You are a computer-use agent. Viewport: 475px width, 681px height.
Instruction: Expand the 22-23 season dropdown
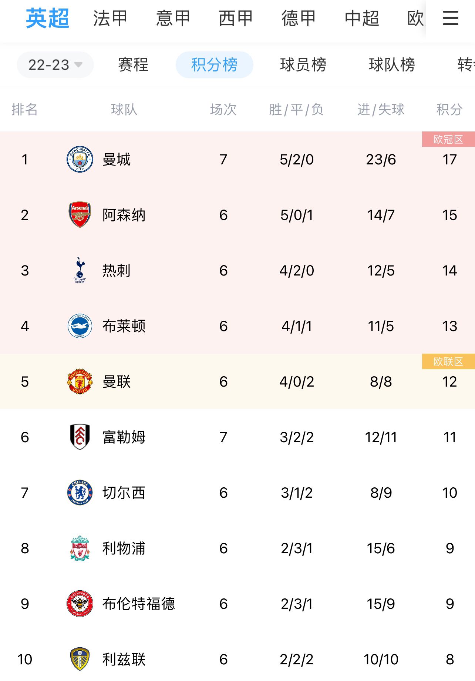pos(55,65)
